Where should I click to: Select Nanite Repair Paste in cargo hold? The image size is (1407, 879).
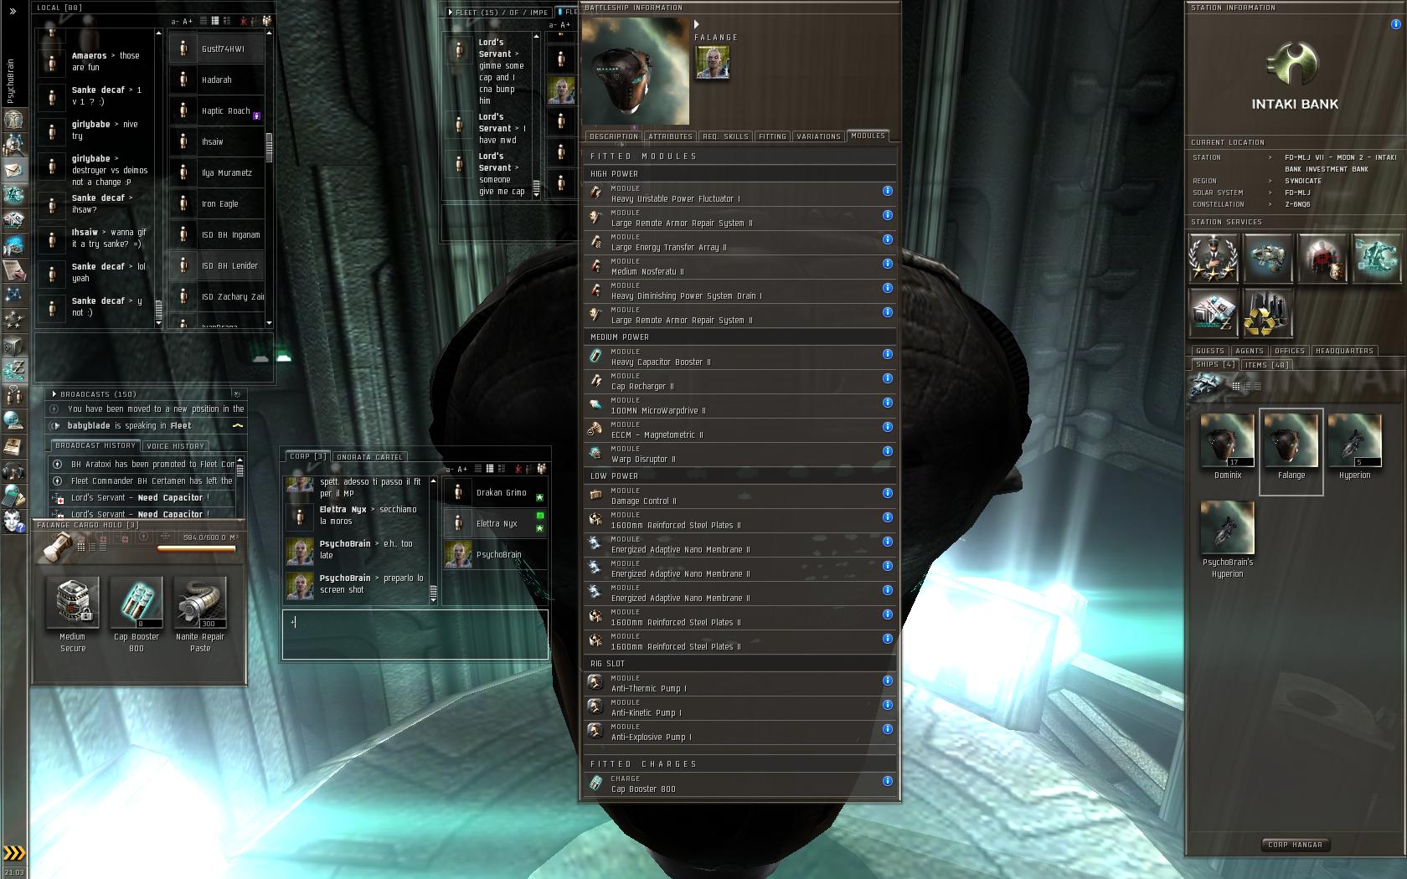pos(200,614)
